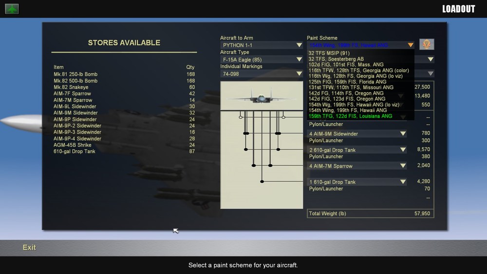
Task: Select Mk.82 Snakeye in stores list
Action: click(71, 87)
